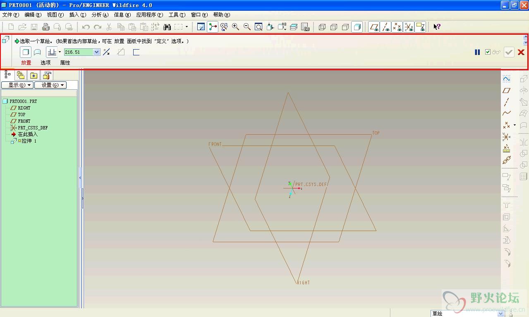
Task: Click the Zoom Out magnifier
Action: pos(247,27)
